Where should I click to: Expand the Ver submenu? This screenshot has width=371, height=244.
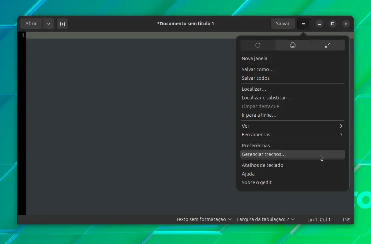(292, 126)
